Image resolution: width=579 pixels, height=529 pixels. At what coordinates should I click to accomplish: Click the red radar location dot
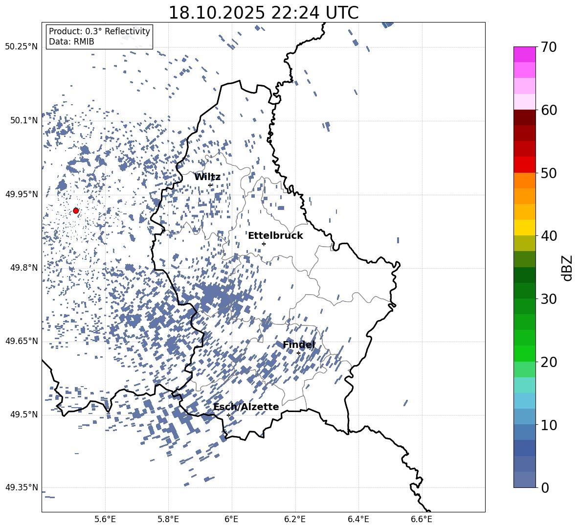coord(76,210)
